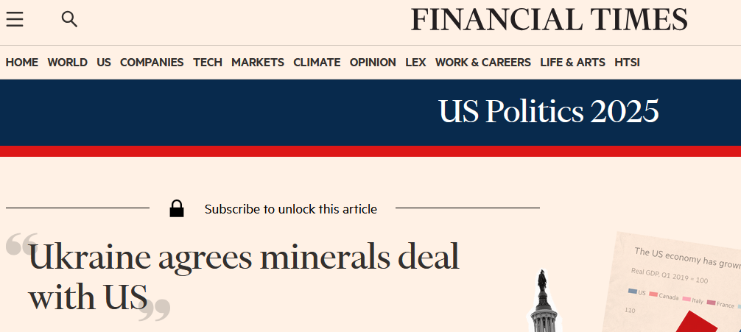Go to the Home section

click(x=22, y=63)
